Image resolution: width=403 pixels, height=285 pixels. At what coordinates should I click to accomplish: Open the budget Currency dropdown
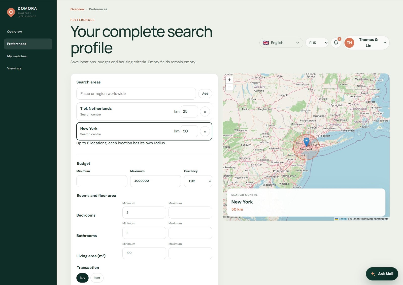click(198, 181)
